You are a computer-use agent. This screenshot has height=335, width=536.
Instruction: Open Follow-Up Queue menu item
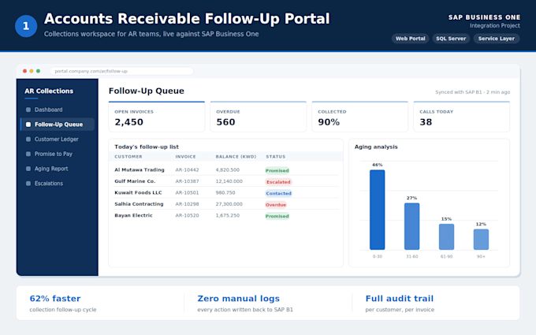coord(58,125)
